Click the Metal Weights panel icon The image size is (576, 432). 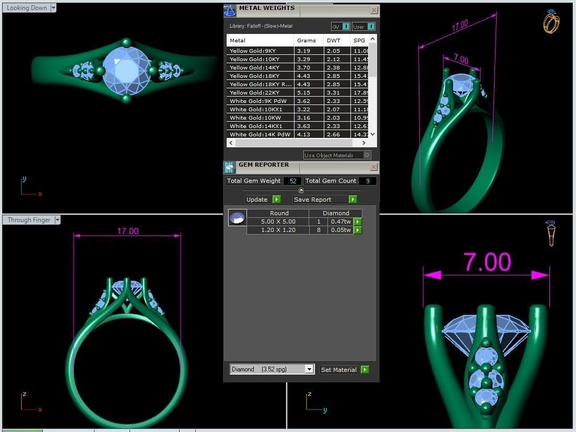click(x=230, y=11)
